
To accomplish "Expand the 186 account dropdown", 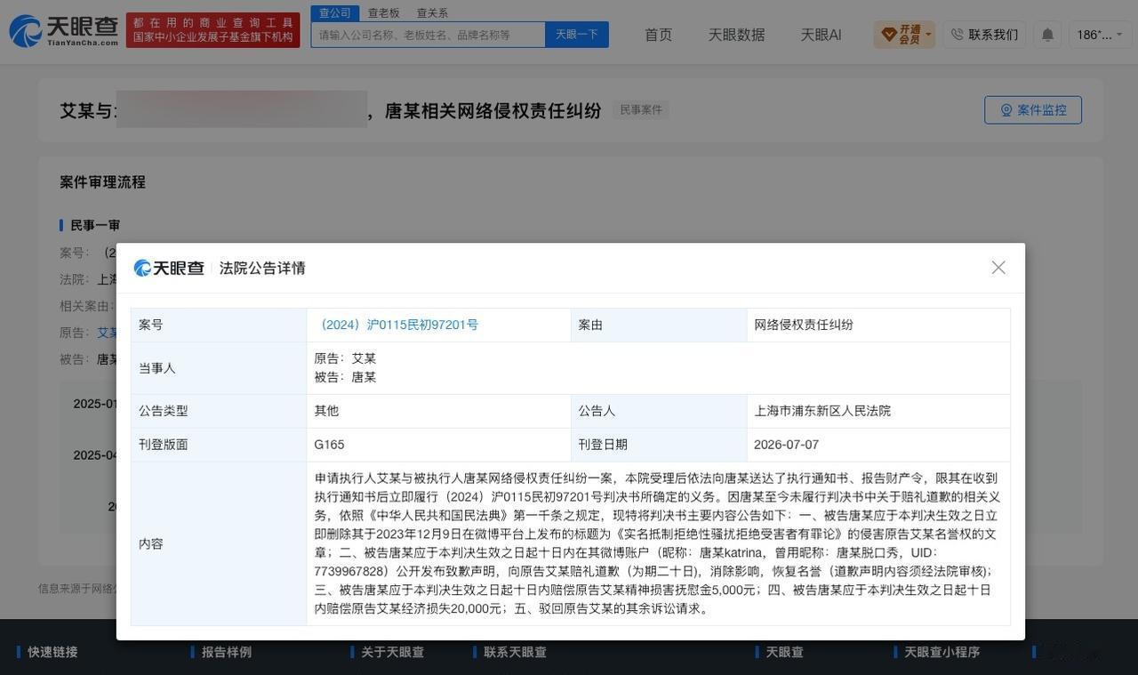I will pos(1101,35).
